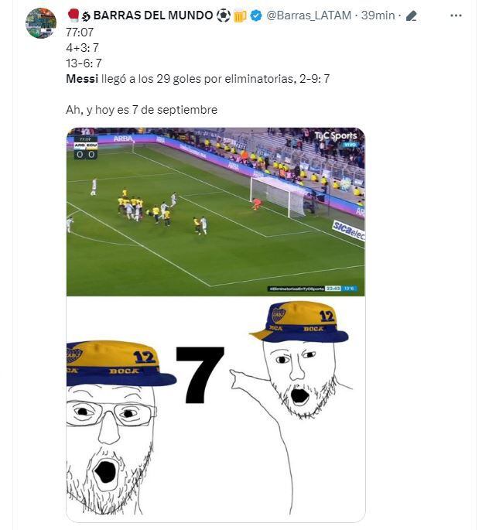Click the TyC Sports logo on the image
This screenshot has width=489, height=530.
pyautogui.click(x=336, y=138)
